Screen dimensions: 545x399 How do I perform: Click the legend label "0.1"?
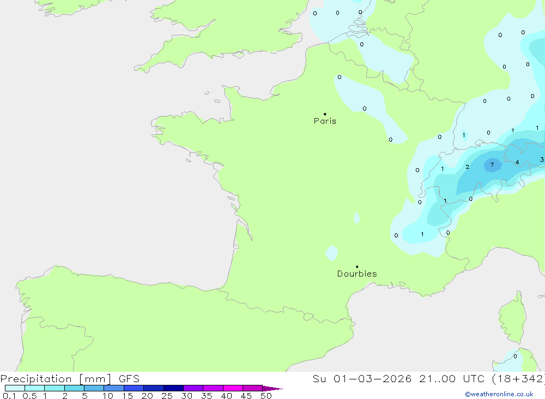(x=9, y=396)
